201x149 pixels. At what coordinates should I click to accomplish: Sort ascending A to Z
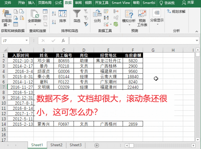(54, 13)
